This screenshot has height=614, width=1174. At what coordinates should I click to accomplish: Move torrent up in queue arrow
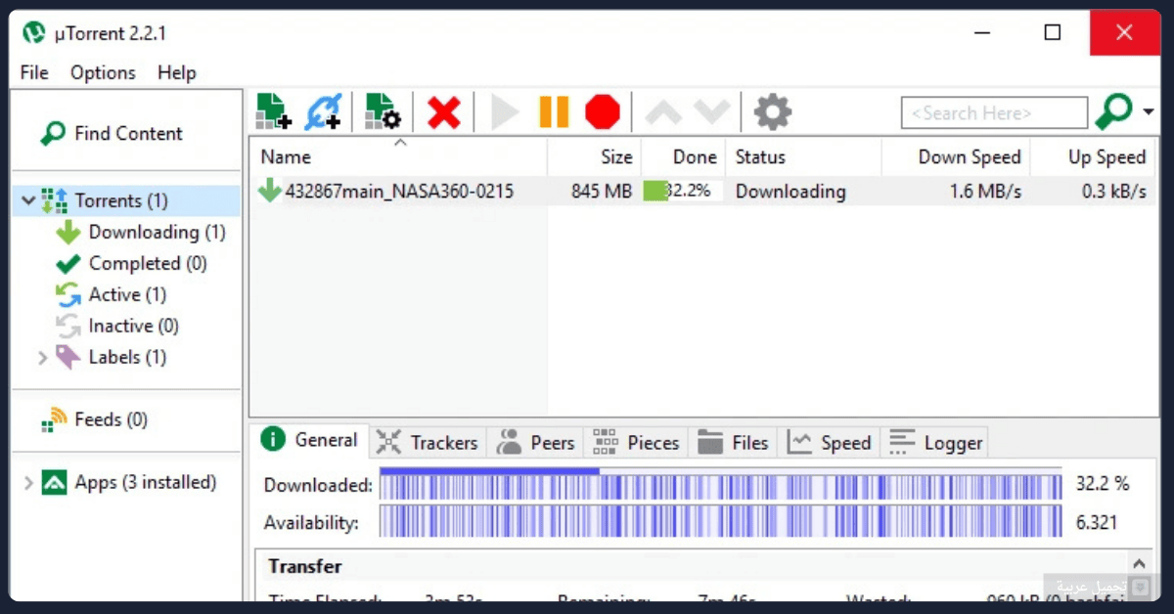pos(663,112)
